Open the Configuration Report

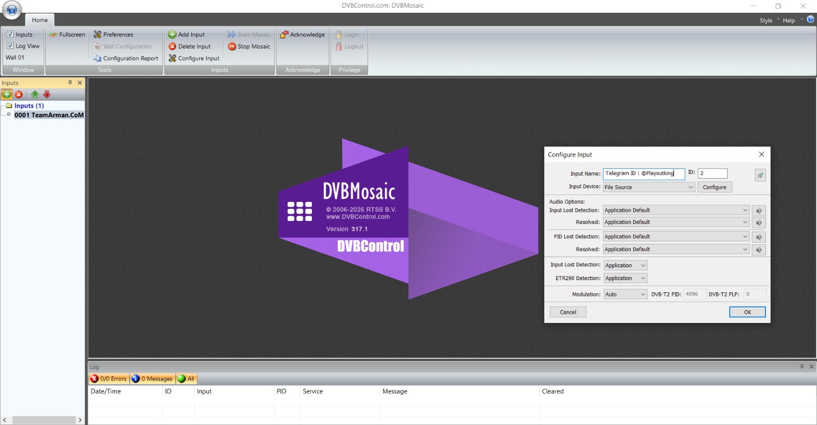coord(126,58)
